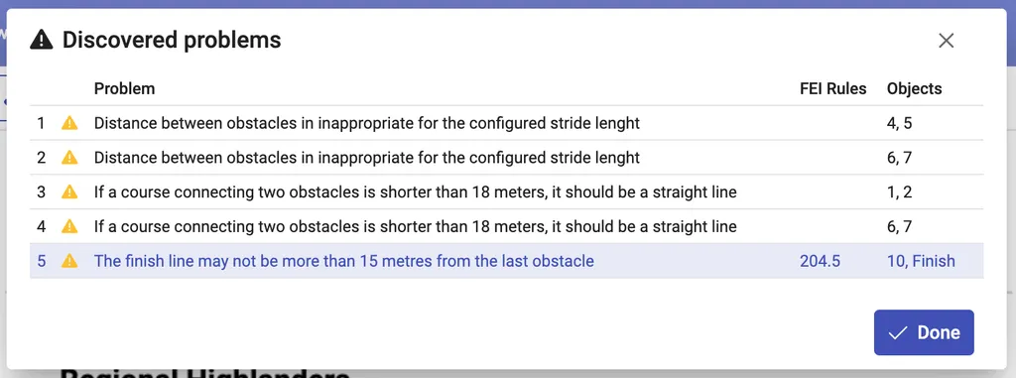Screen dimensions: 1016x378
Task: Select straight line problem for obstacles 1, 2
Action: click(x=506, y=191)
